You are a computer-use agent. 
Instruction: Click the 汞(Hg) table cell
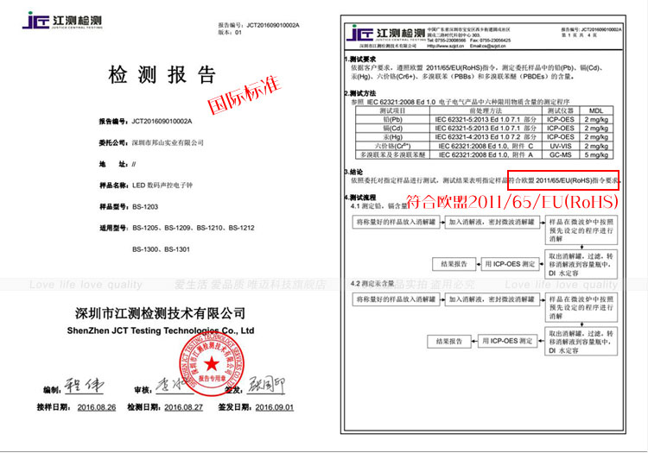392,136
